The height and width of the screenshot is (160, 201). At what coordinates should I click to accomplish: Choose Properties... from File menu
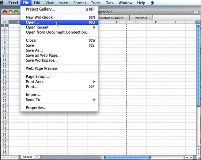point(59,108)
